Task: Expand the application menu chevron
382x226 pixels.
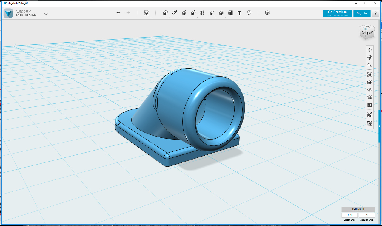Action: point(46,14)
